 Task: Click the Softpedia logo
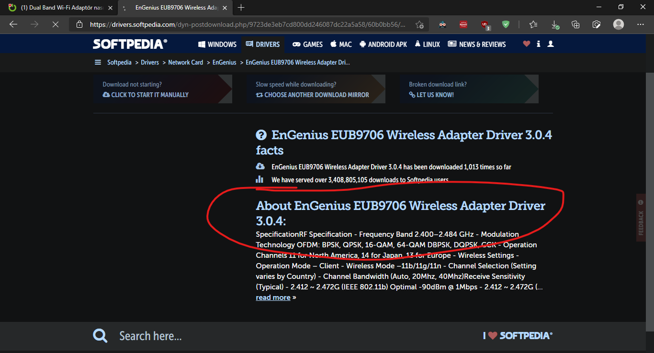(130, 44)
